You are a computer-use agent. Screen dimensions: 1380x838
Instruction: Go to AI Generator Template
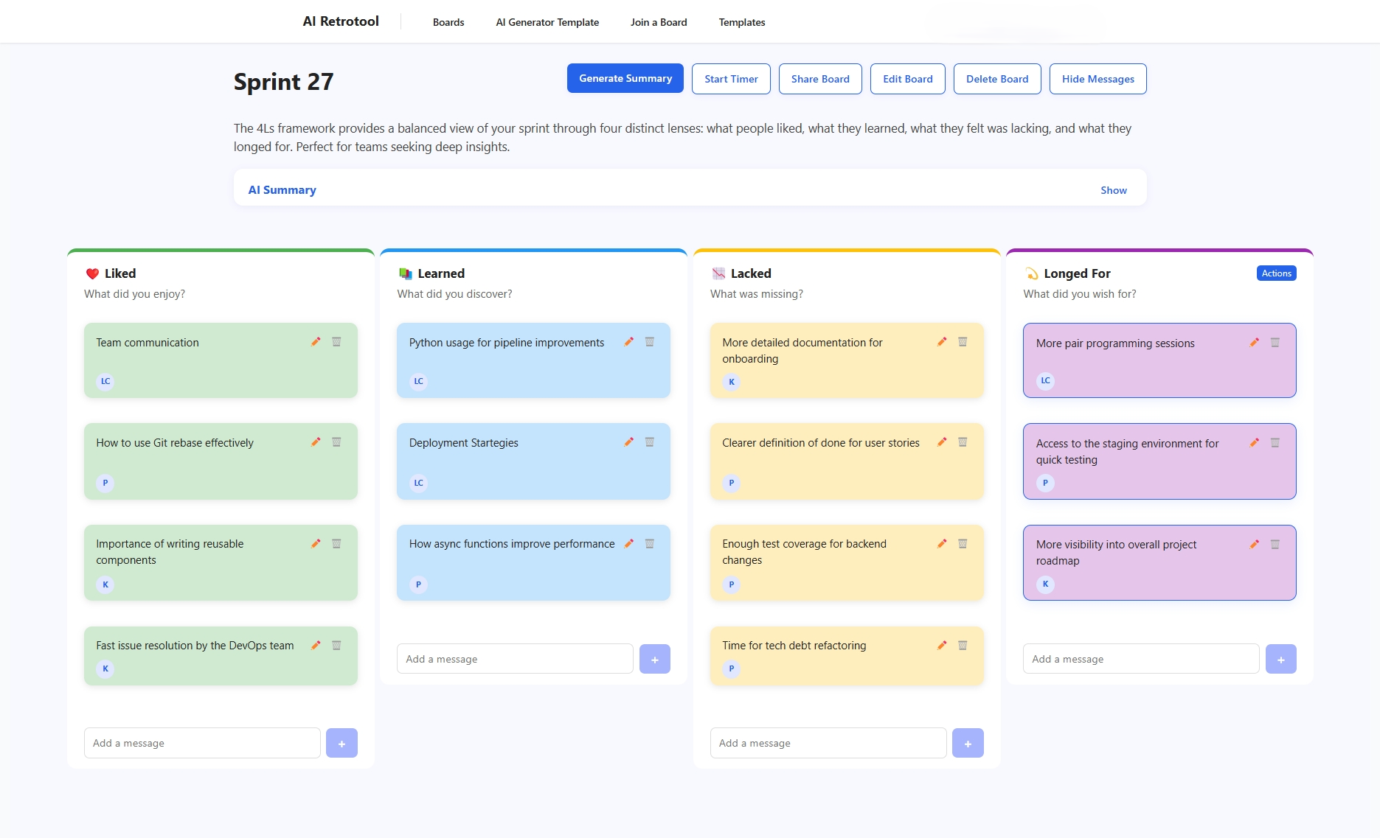point(547,22)
